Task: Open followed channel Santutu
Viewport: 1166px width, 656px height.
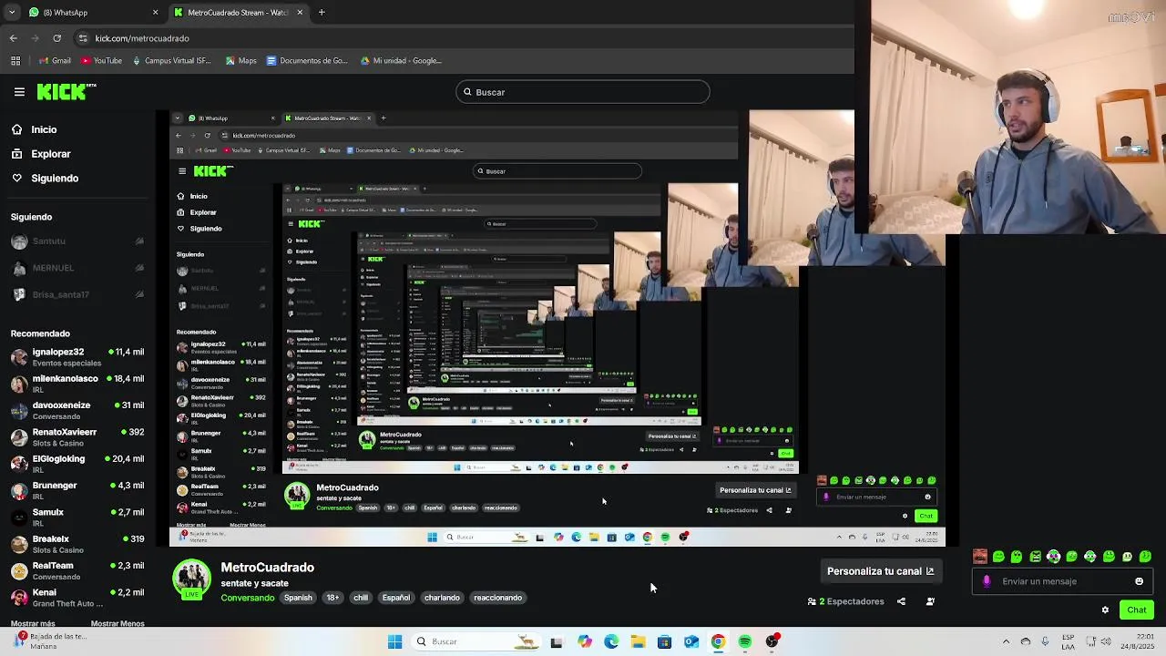Action: [x=78, y=241]
